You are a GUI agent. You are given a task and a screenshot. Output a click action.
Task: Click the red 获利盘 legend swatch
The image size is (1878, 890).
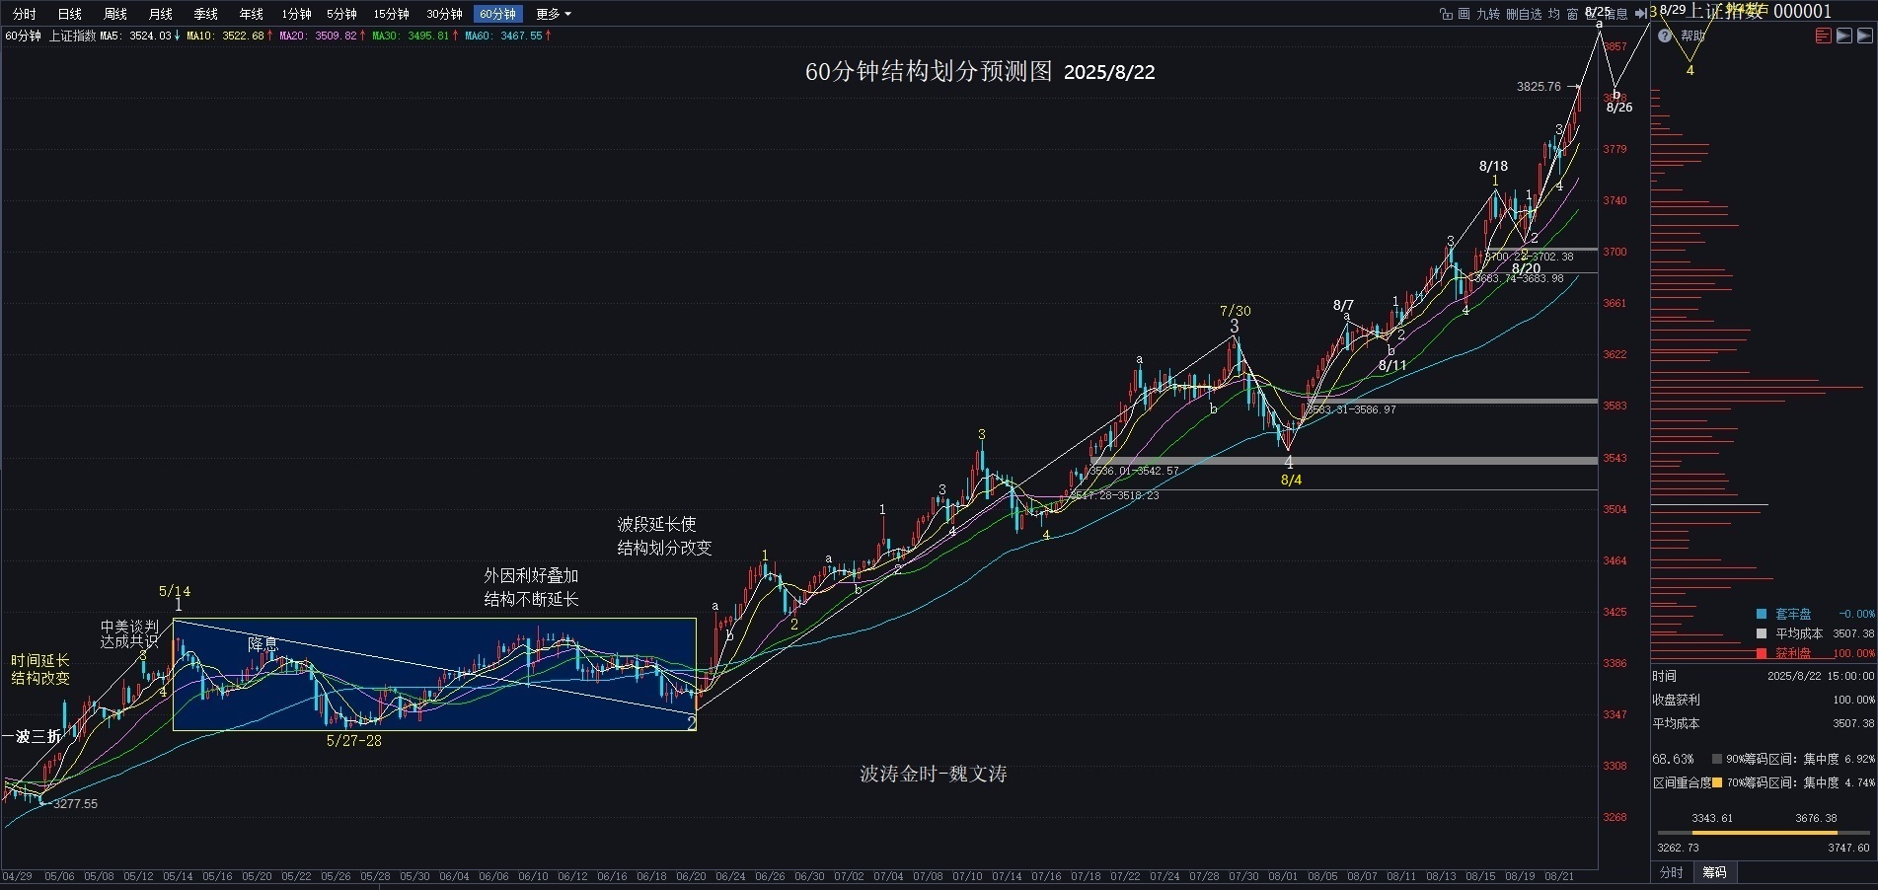point(1762,653)
